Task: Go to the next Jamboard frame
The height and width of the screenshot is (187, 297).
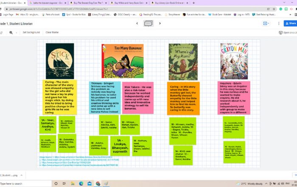Action: pos(160,23)
